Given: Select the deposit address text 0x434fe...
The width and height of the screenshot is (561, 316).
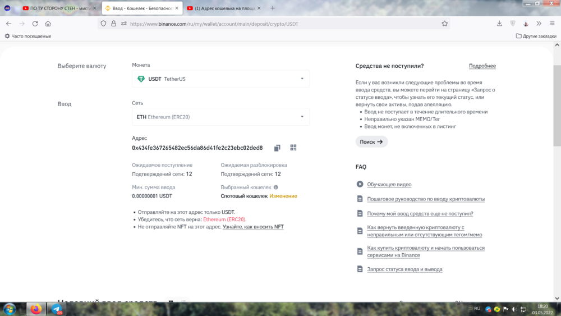Looking at the screenshot, I should pos(197,148).
